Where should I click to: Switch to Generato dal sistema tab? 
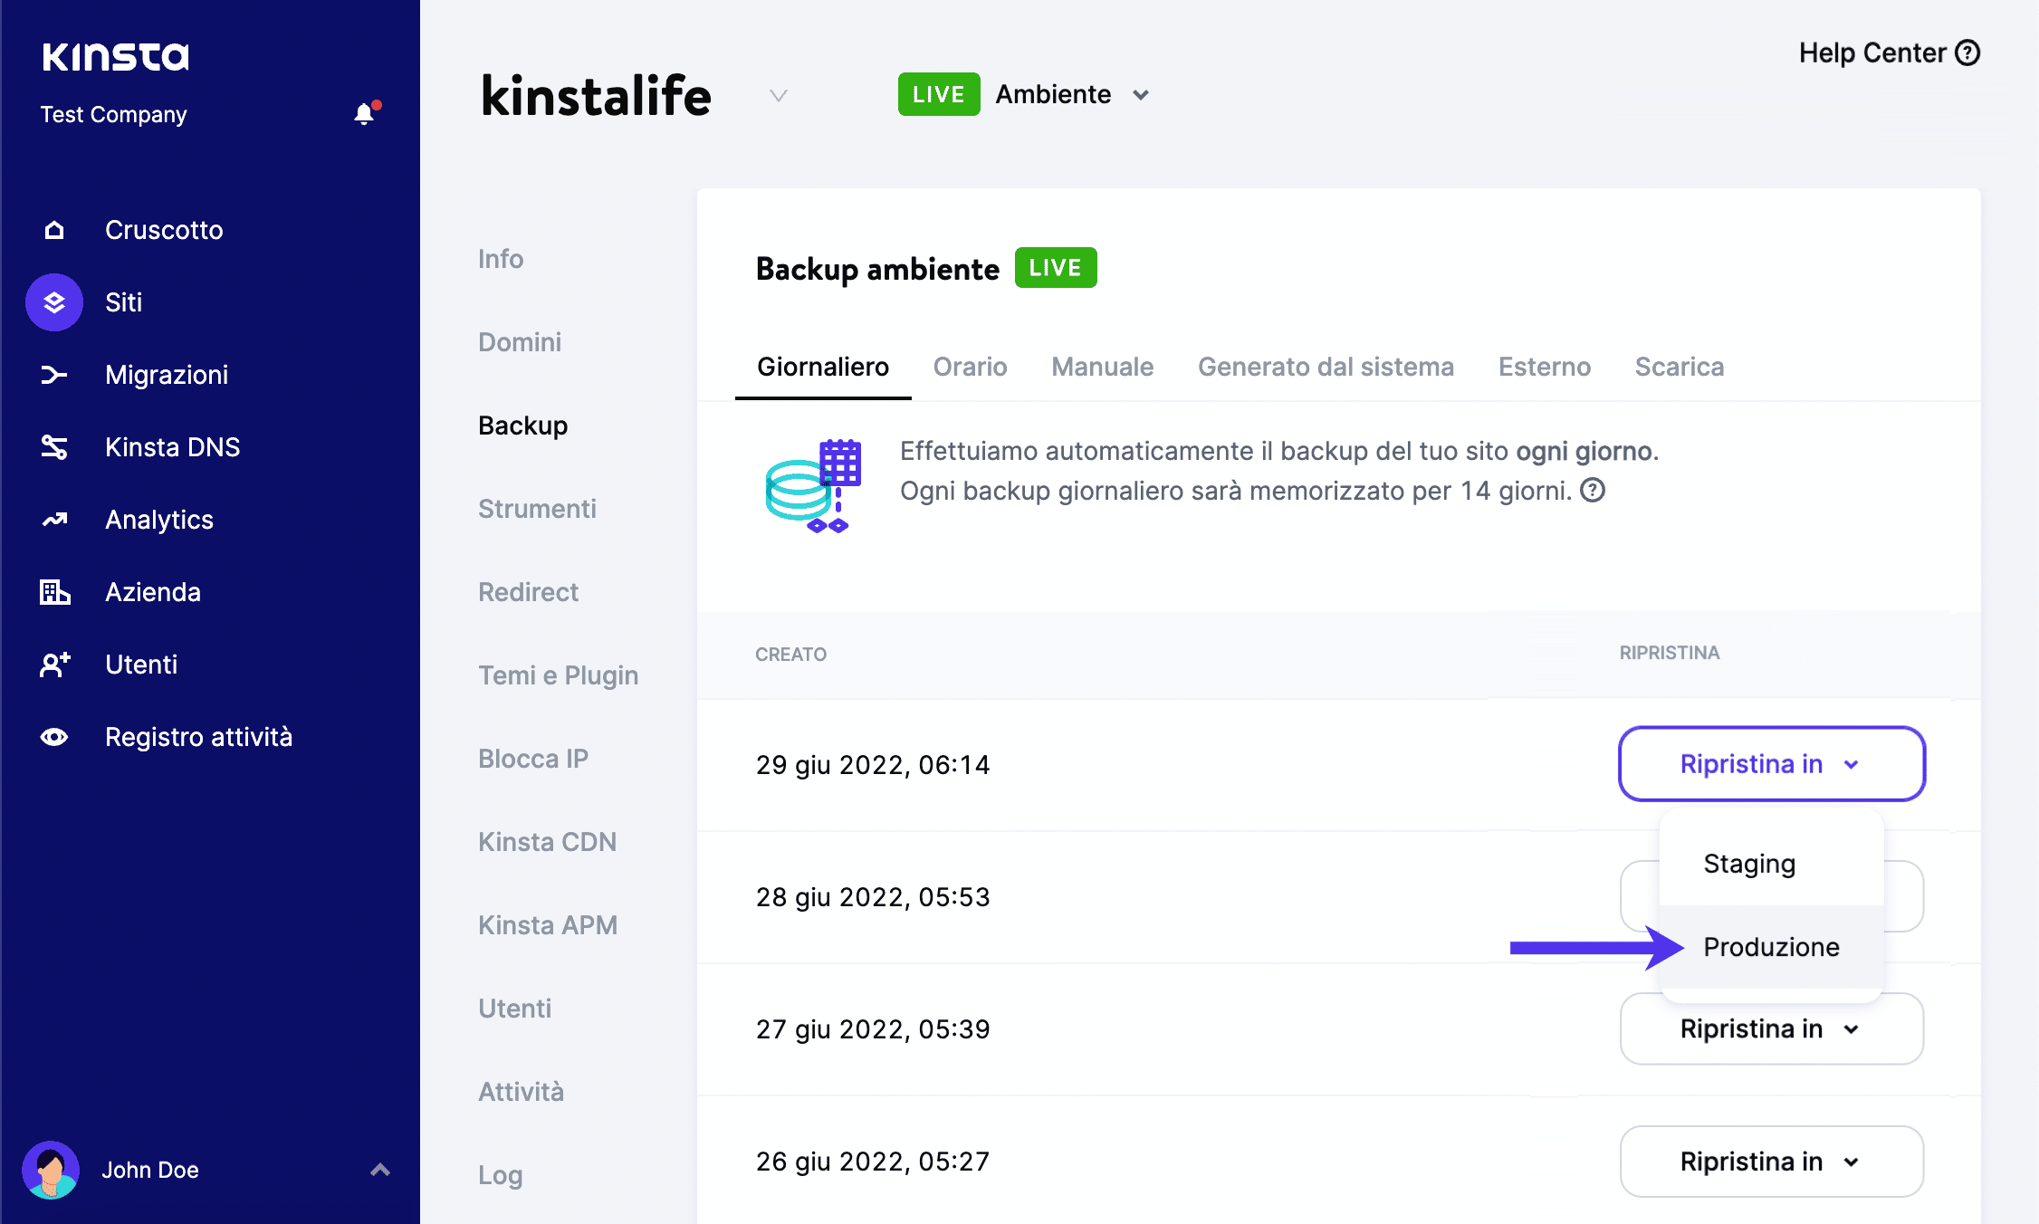[x=1326, y=367]
